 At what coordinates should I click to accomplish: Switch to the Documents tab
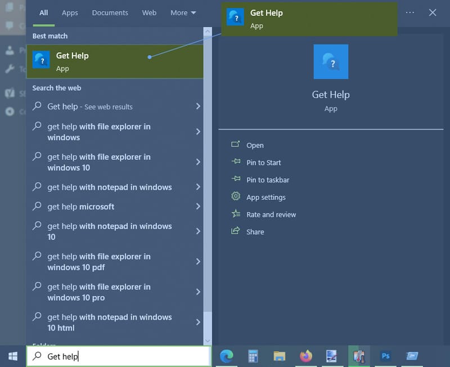coord(110,13)
